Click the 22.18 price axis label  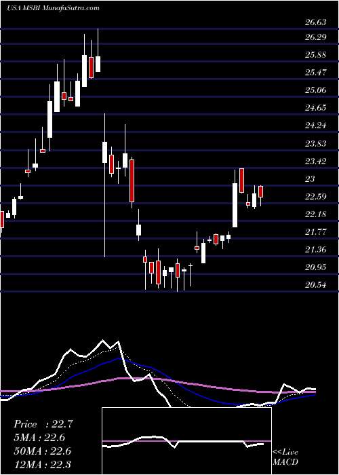point(316,214)
